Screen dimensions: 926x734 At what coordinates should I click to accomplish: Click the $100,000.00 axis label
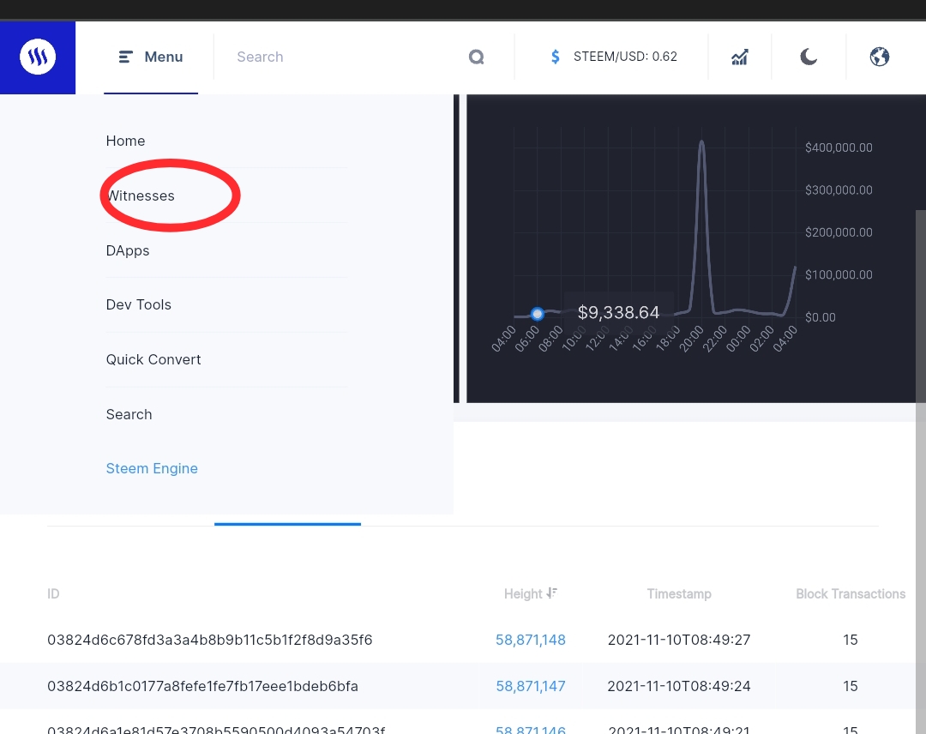point(839,274)
